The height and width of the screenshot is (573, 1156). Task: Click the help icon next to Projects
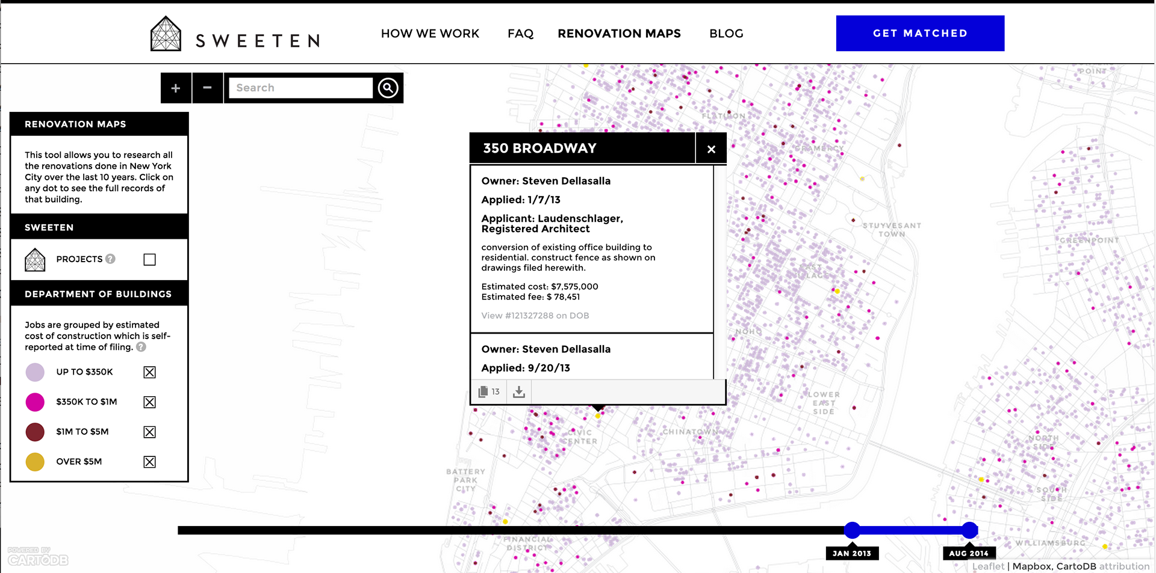tap(110, 259)
